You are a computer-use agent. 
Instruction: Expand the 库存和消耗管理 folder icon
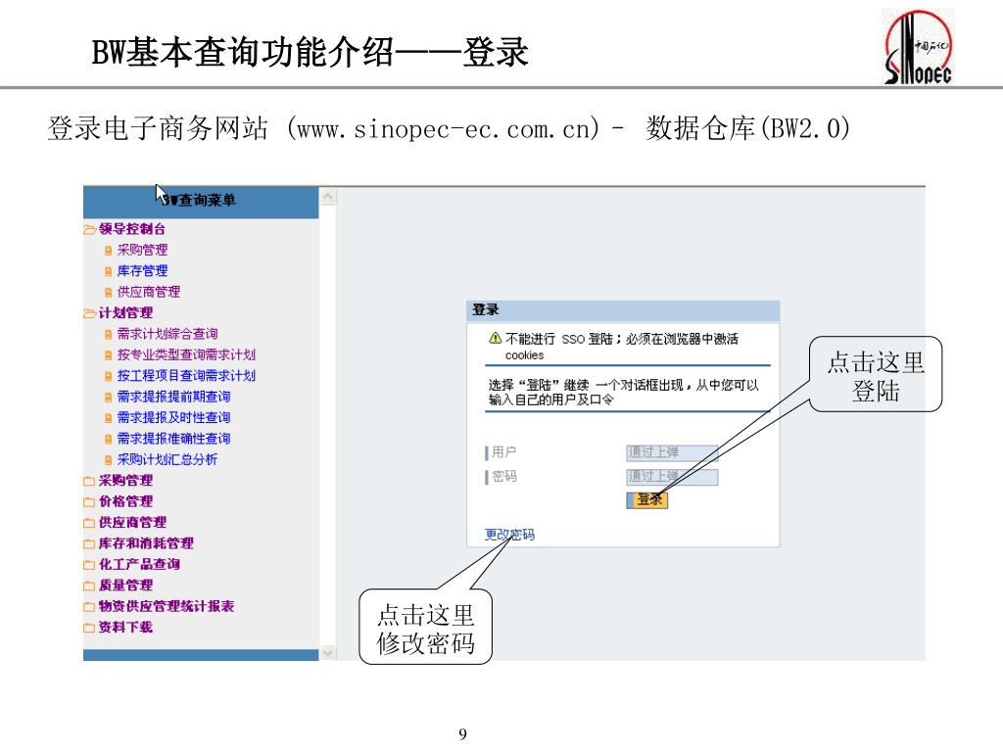89,544
